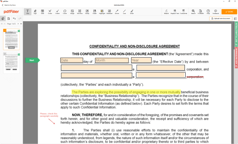Select the Arrow tool
238x144 pixels.
(x=117, y=12)
